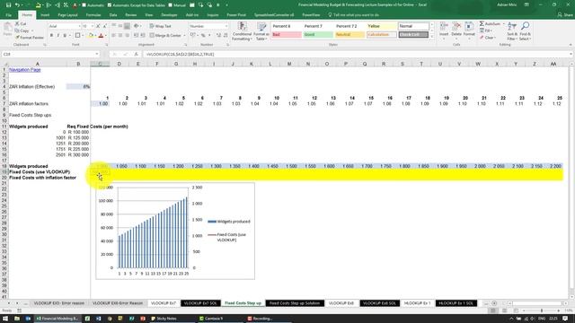The width and height of the screenshot is (575, 323).
Task: Open the Fill dropdown in Editing group
Action: [486, 31]
